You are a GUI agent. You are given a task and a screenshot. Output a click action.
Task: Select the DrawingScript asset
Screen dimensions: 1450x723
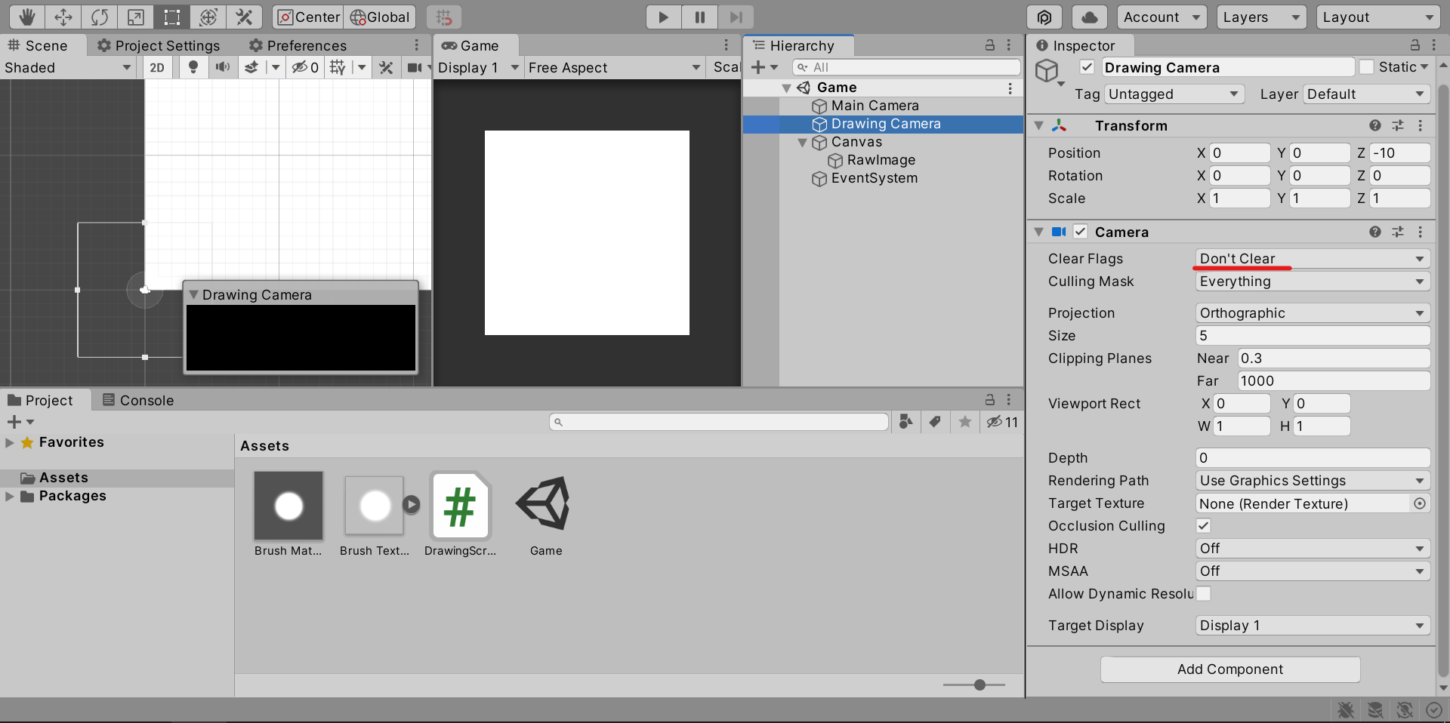460,515
